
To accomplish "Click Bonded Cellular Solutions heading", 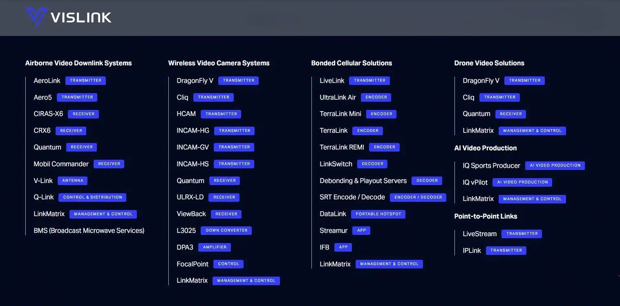I will click(351, 63).
